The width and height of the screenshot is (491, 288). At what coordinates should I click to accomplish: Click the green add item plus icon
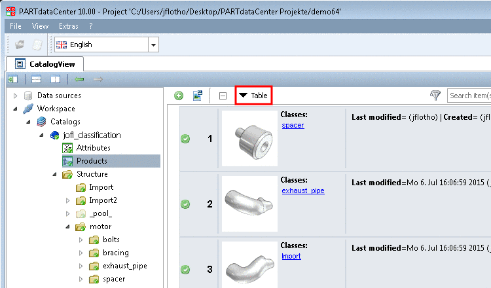coord(179,96)
